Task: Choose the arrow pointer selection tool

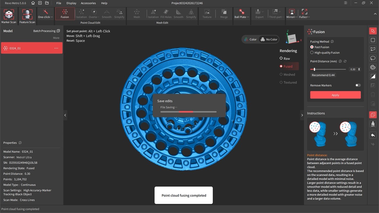Action: tap(373, 31)
